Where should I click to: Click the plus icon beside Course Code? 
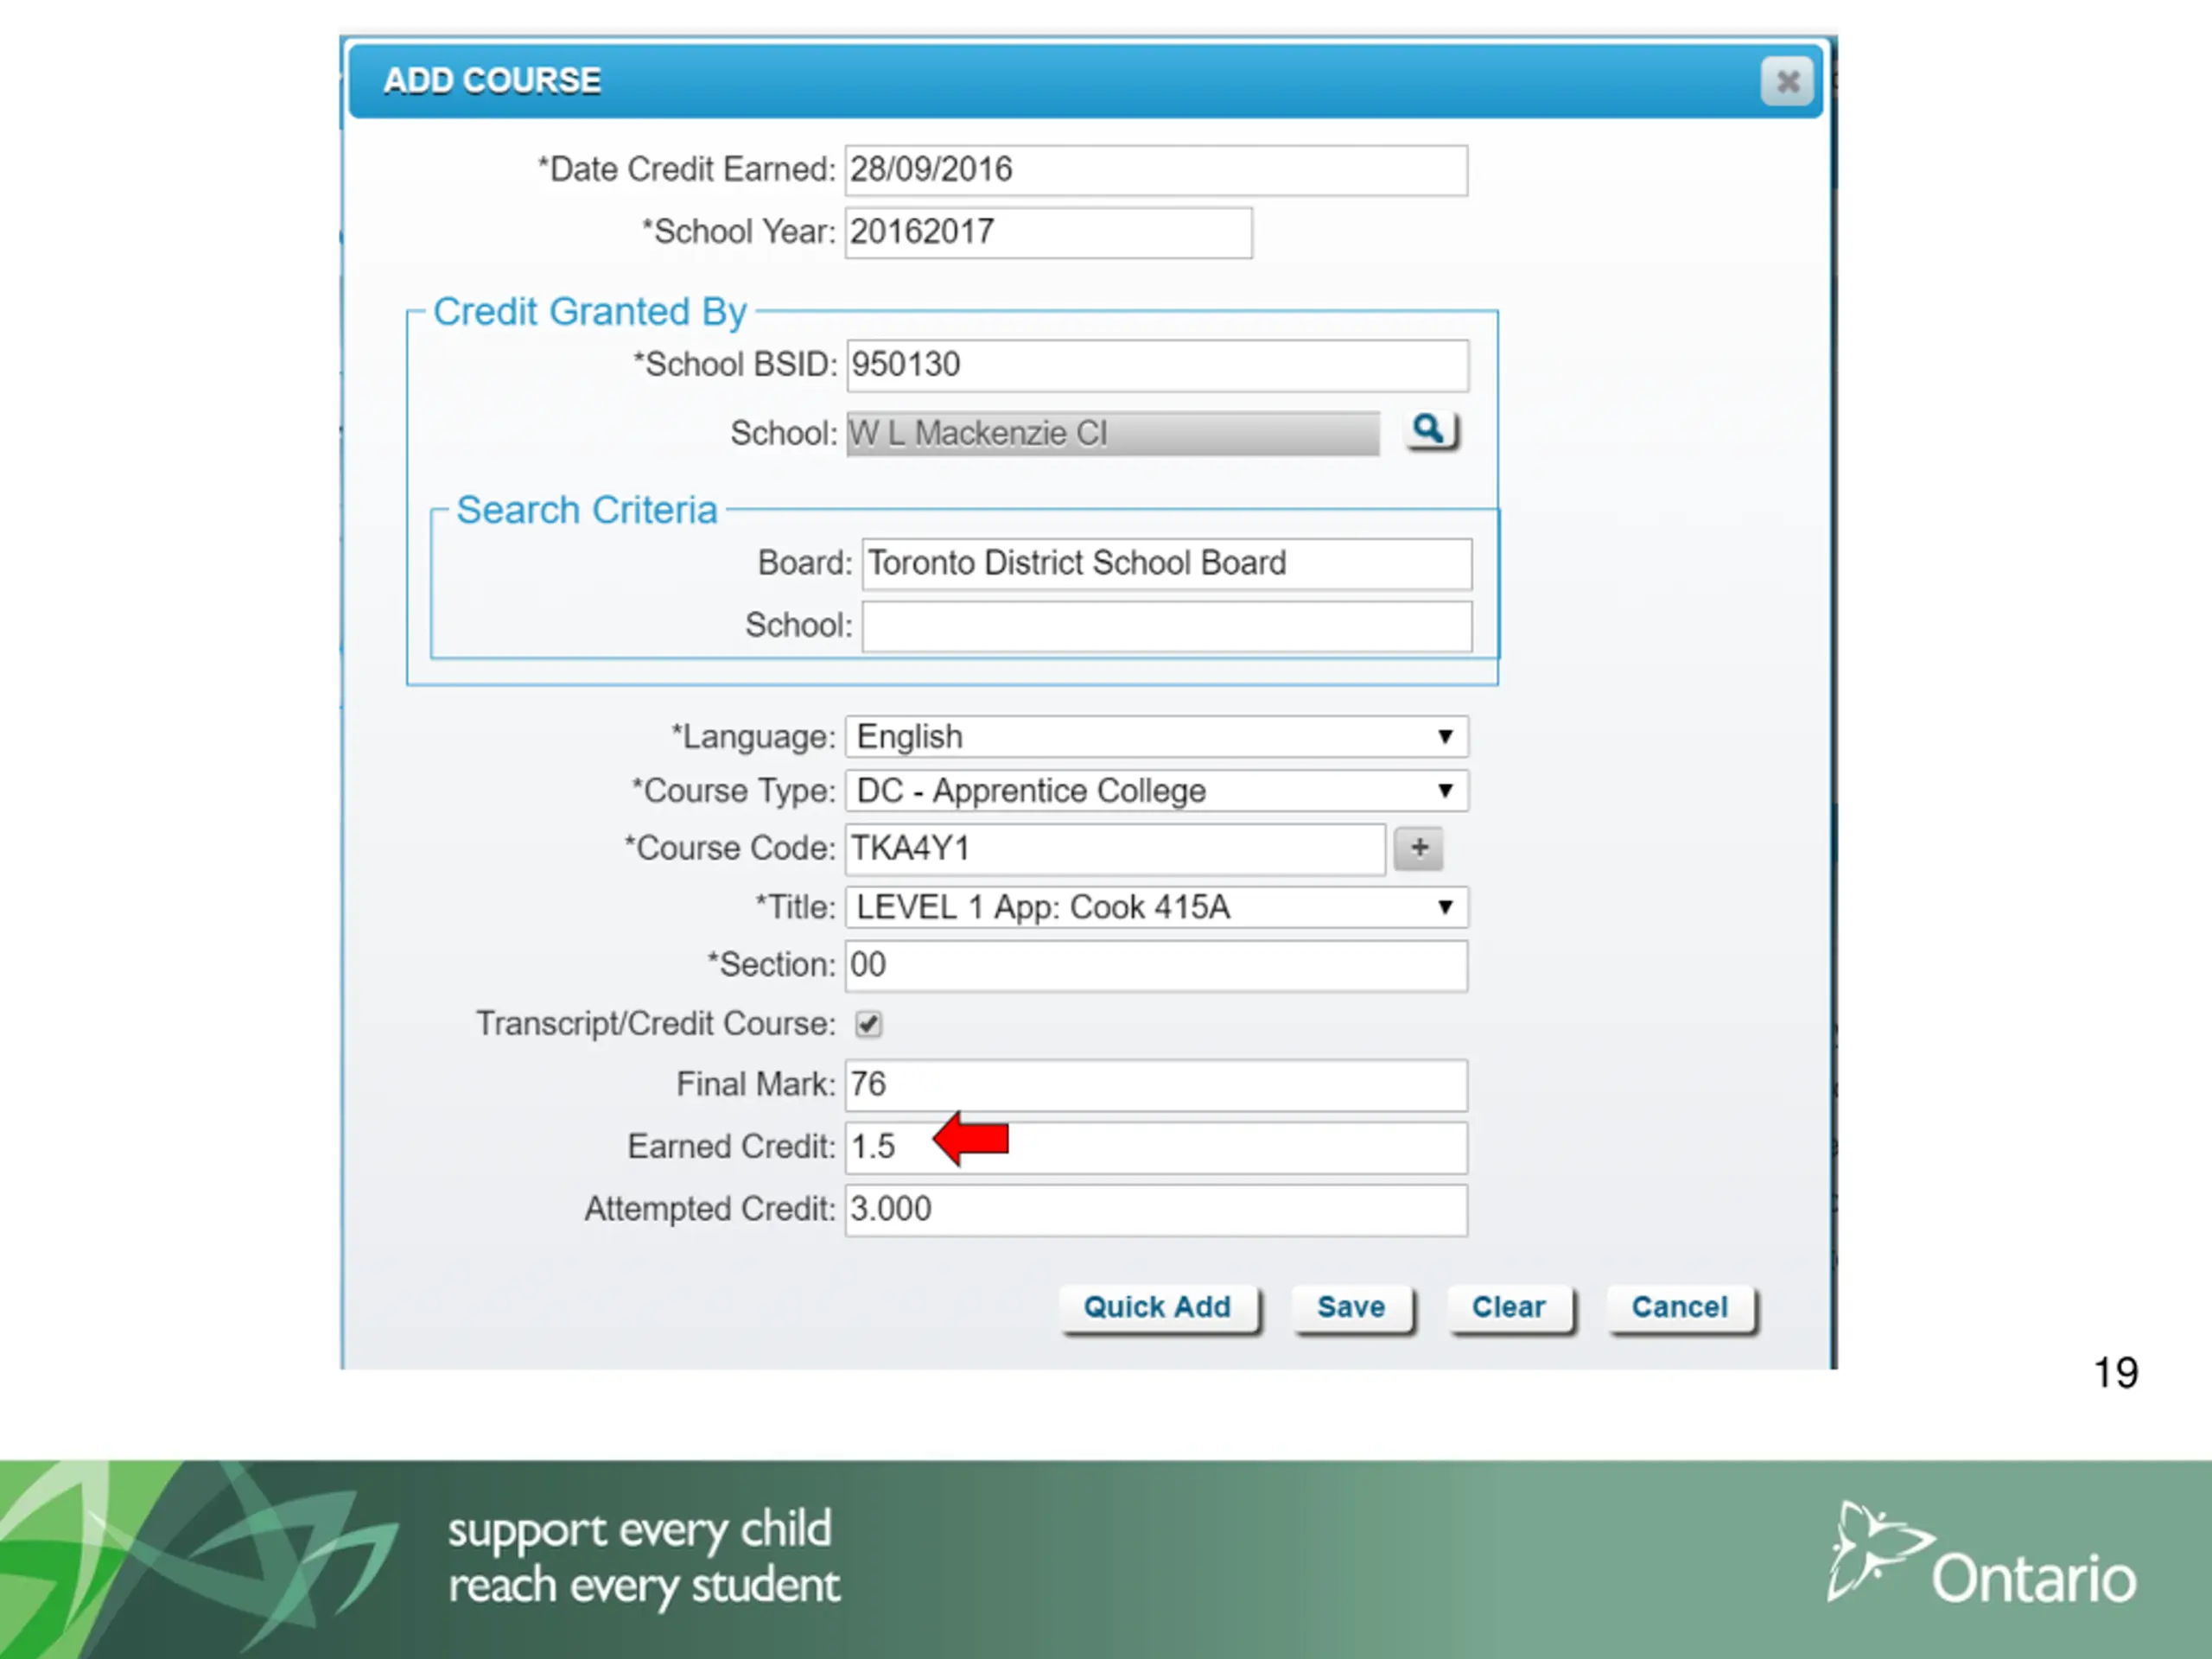[1418, 848]
